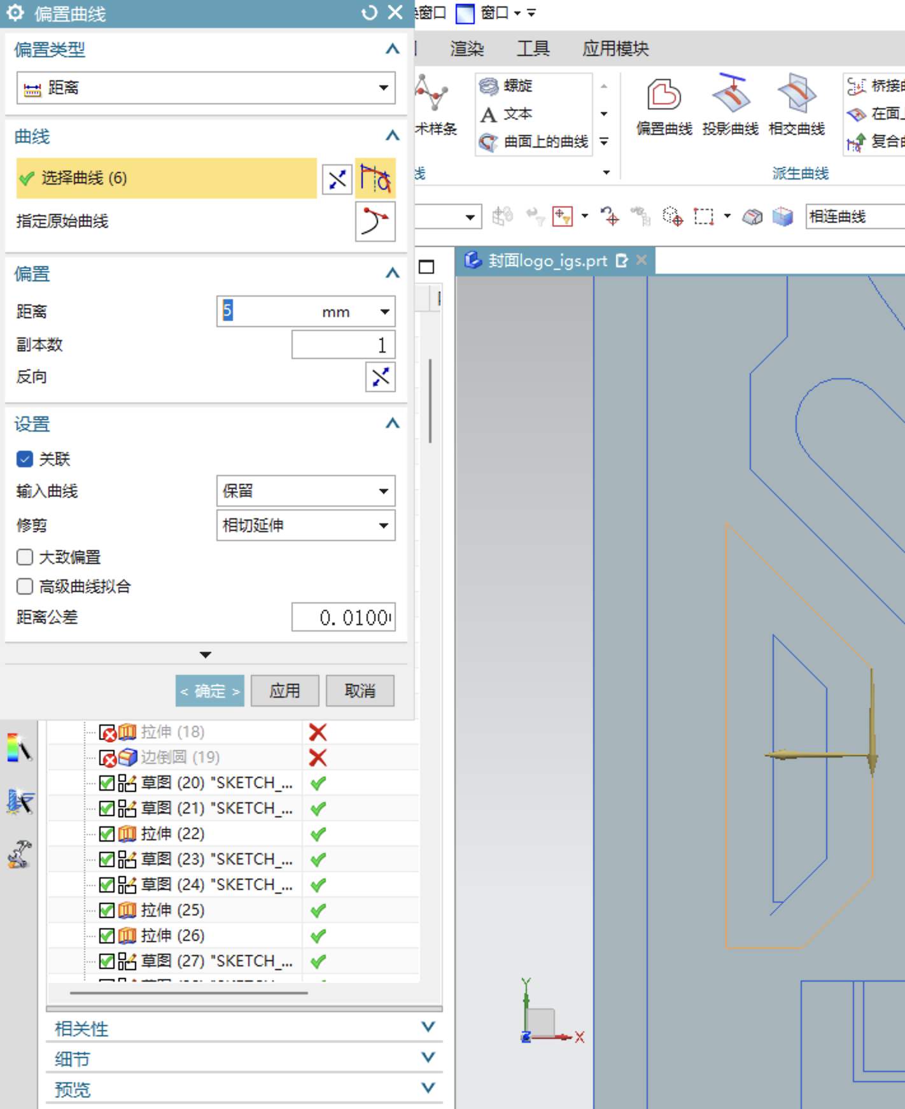Click the reset dialog icon in title bar
The image size is (905, 1109).
(x=369, y=13)
